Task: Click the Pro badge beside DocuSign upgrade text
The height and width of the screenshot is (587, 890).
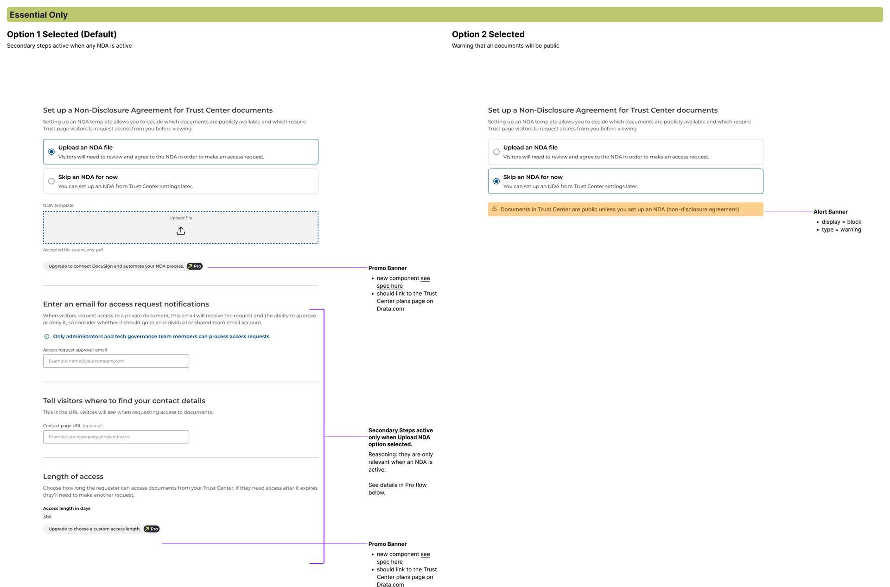Action: pyautogui.click(x=195, y=266)
